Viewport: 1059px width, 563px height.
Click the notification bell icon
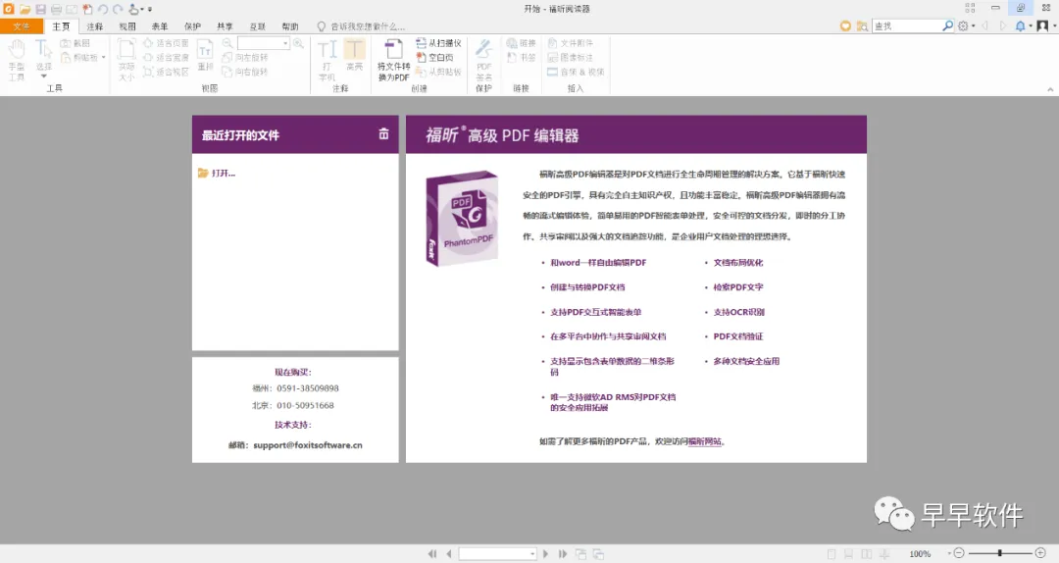tap(1020, 26)
